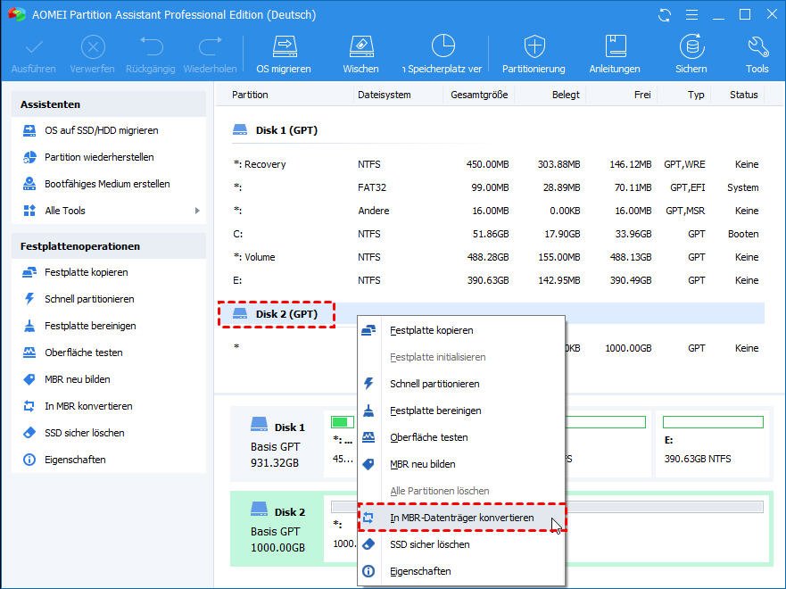Expand the Alle Tools submenu arrow
The width and height of the screenshot is (786, 589).
tap(196, 211)
